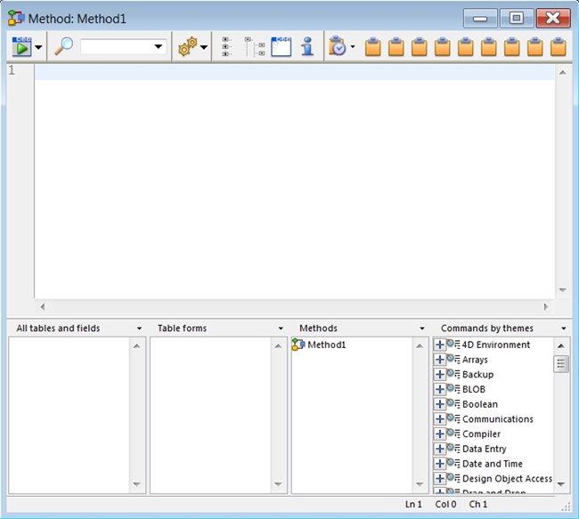Expand the Date and Time theme

pyautogui.click(x=440, y=464)
